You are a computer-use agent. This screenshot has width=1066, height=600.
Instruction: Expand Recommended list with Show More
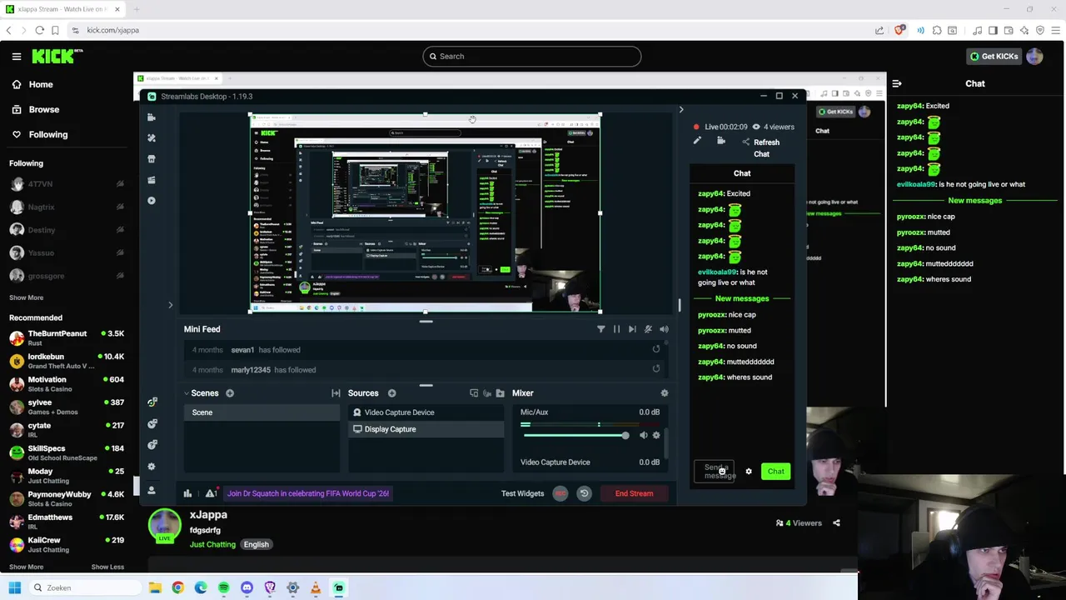26,567
